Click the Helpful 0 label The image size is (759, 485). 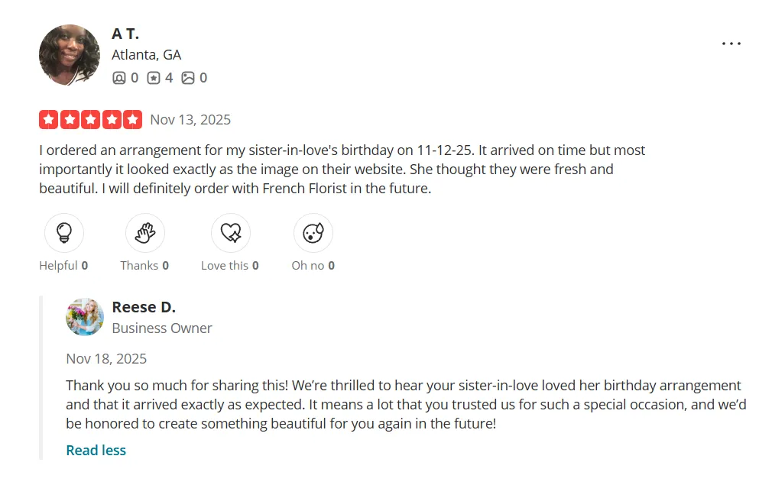click(63, 266)
